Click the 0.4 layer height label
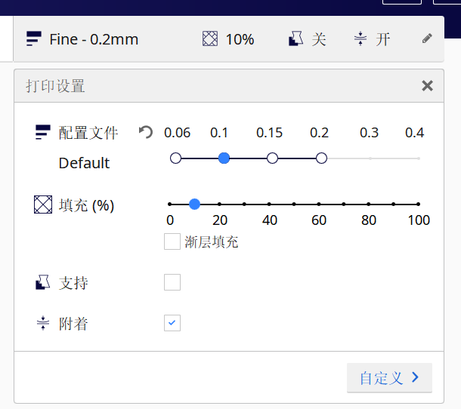The height and width of the screenshot is (409, 461). [x=415, y=133]
